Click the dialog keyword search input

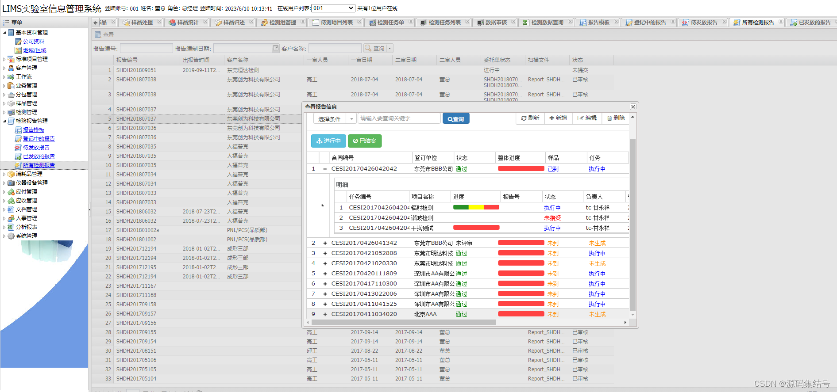click(399, 118)
